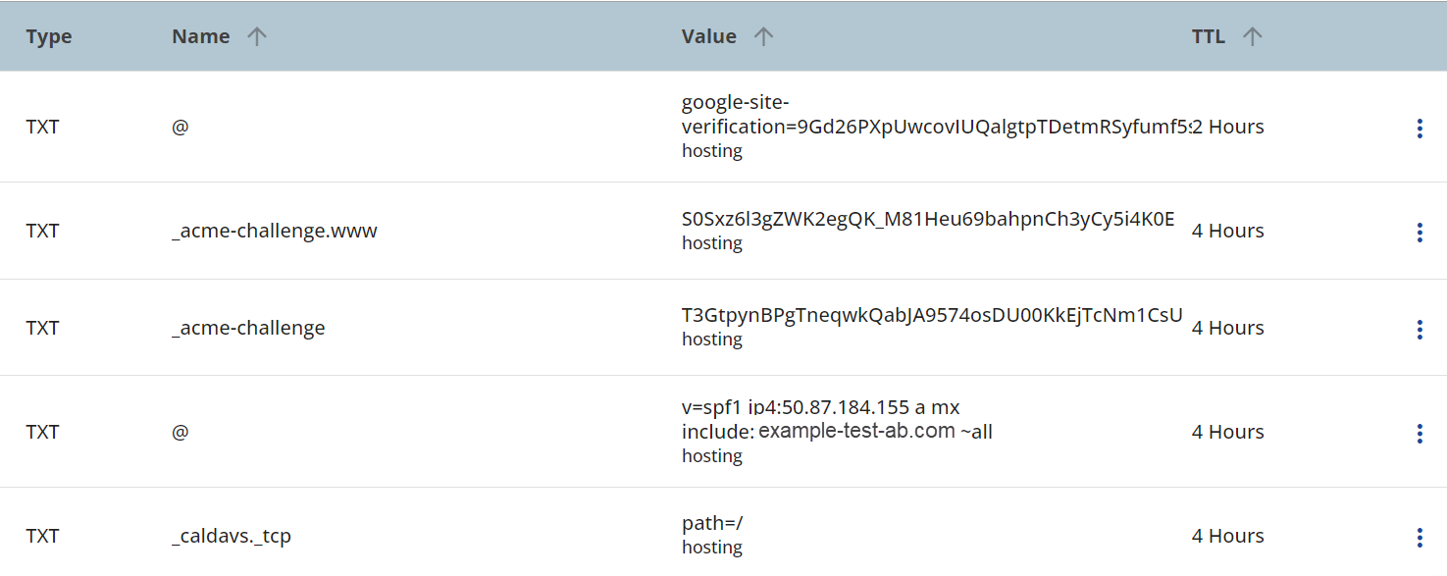1447x576 pixels.
Task: Open three-dot menu for _caldavs._tcp record
Action: [1419, 537]
